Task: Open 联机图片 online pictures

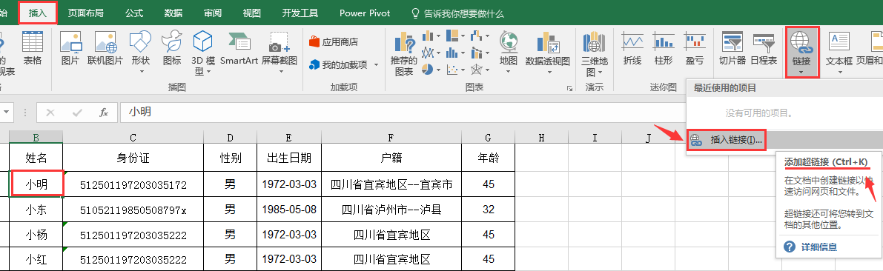Action: coord(105,48)
